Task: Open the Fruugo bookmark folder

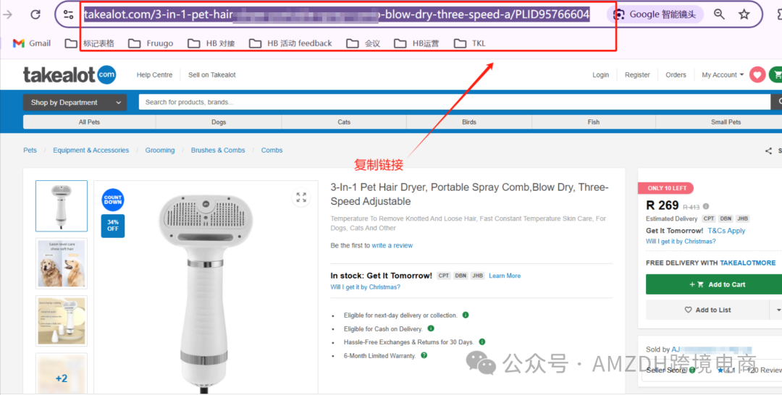Action: [151, 43]
